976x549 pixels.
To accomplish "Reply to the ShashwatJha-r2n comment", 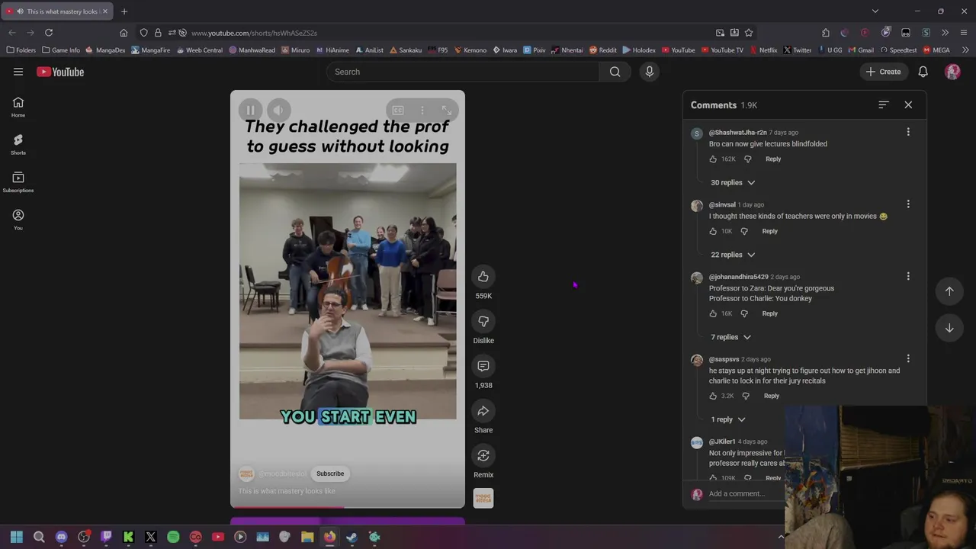I will coord(773,159).
